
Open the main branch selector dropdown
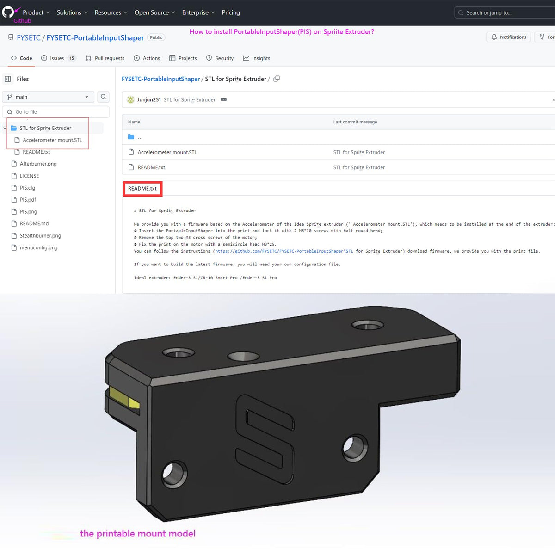[x=48, y=97]
